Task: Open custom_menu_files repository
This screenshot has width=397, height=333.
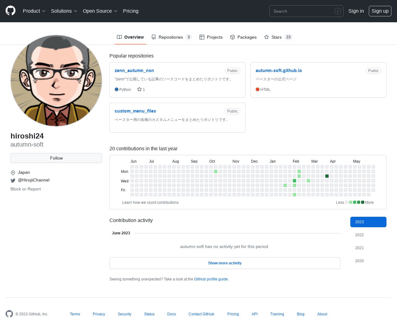Action: click(135, 111)
